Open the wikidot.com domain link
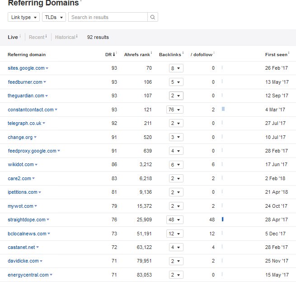The image size is (296, 282). coord(21,165)
